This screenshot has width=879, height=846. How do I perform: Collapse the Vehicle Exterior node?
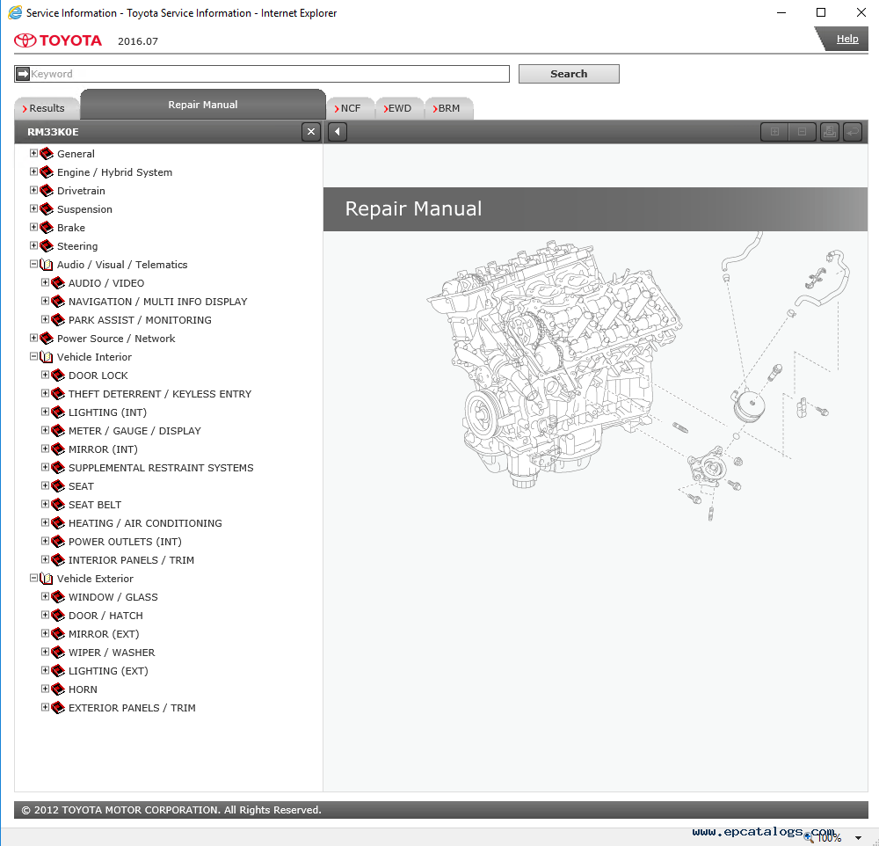click(x=33, y=578)
